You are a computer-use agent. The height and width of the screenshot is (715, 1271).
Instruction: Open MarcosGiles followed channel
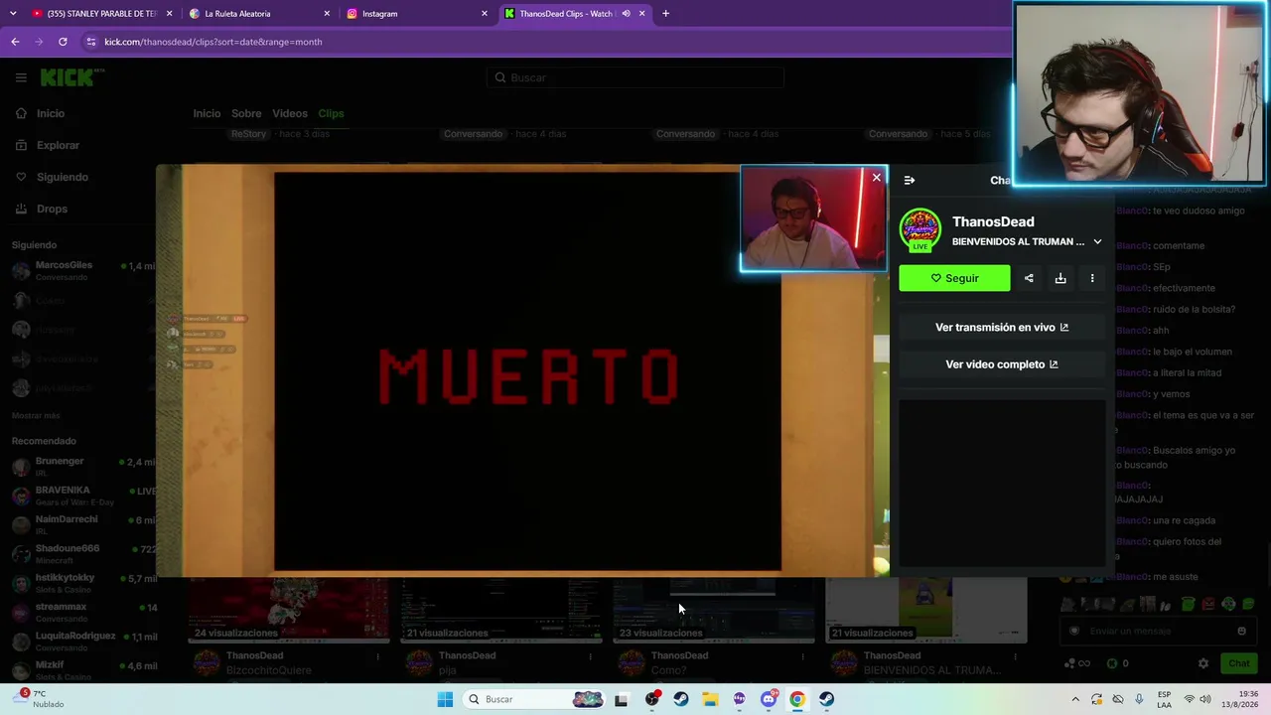tap(83, 270)
